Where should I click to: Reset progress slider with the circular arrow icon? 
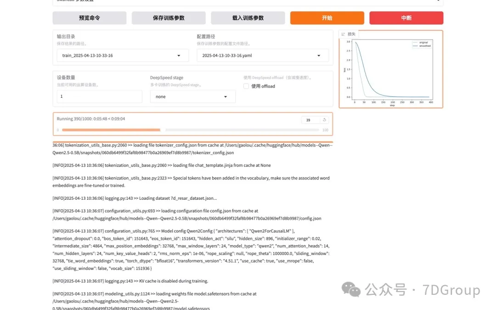(324, 120)
